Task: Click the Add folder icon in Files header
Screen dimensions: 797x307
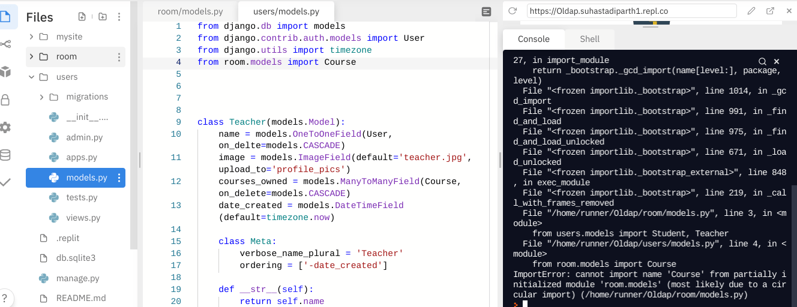Action: point(103,17)
